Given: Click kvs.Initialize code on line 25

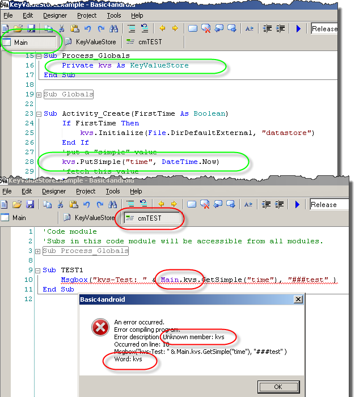Looking at the screenshot, I should click(197, 133).
